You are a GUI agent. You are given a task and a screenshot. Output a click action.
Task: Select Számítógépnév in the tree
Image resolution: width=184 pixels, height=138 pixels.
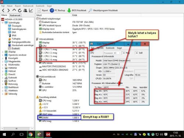(17, 29)
